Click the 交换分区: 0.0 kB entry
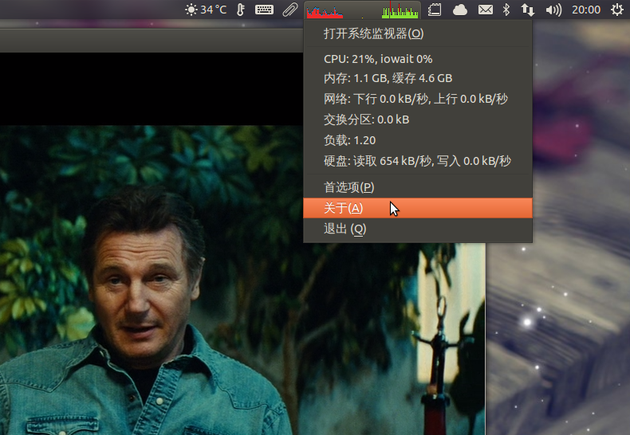 click(x=418, y=120)
